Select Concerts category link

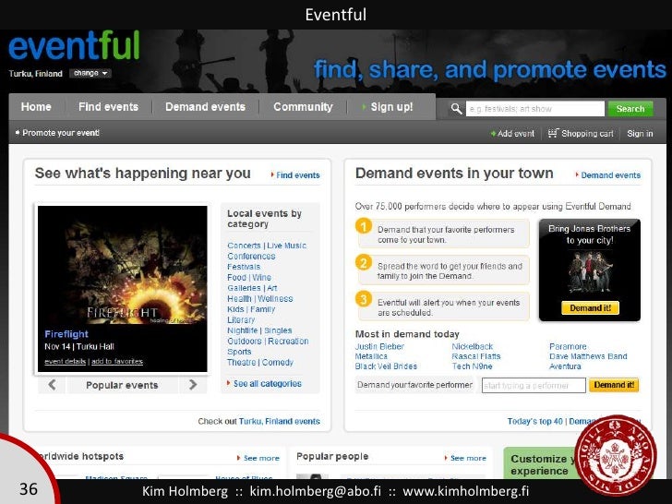point(244,246)
